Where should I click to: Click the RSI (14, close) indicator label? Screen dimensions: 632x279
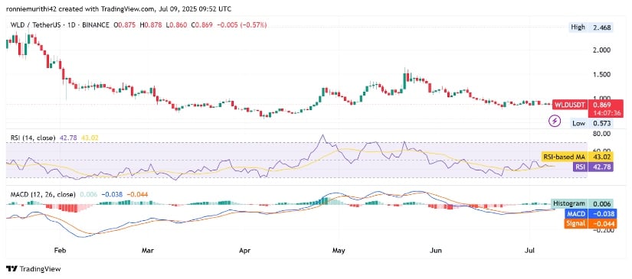33,138
